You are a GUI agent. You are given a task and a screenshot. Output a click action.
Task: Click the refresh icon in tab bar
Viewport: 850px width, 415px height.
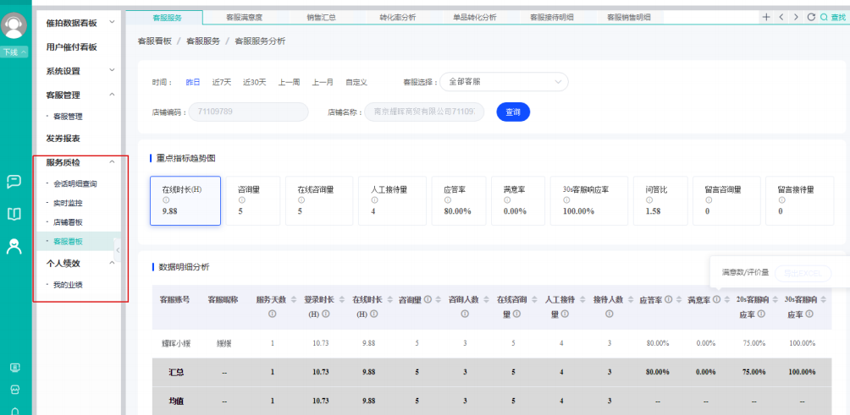(x=811, y=17)
